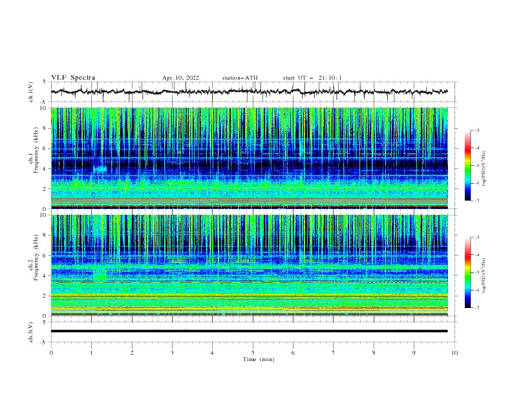
Task: Click the "4" kHz tick on ch.2 frequency axis
Action: (45, 276)
